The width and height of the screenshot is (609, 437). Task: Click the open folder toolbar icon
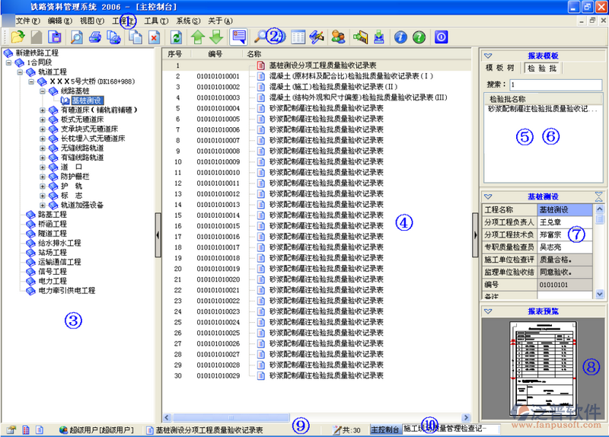[x=18, y=37]
